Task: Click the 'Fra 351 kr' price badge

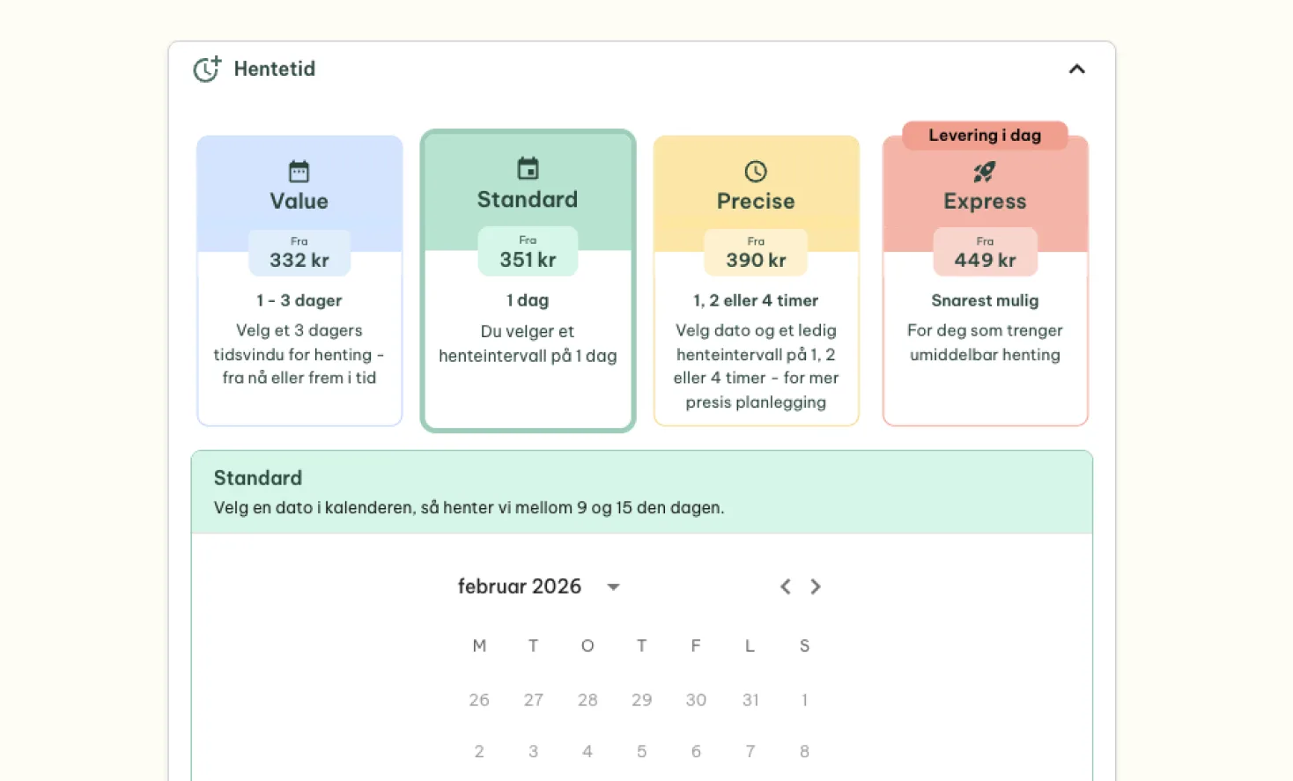Action: 527,252
